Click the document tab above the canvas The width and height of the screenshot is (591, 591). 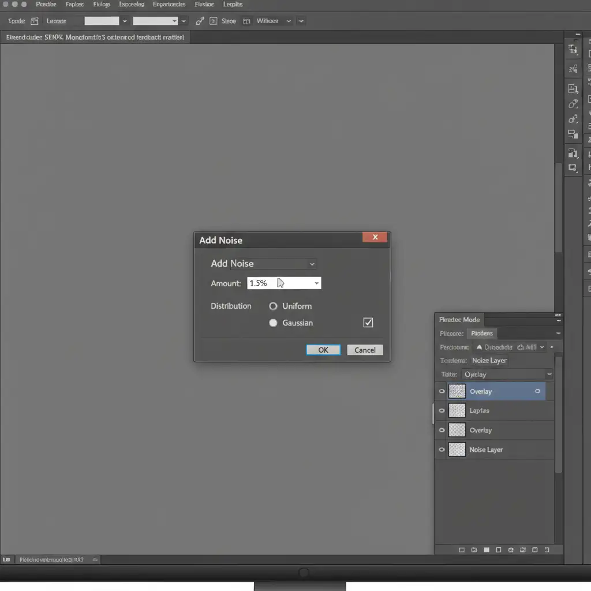click(x=95, y=37)
